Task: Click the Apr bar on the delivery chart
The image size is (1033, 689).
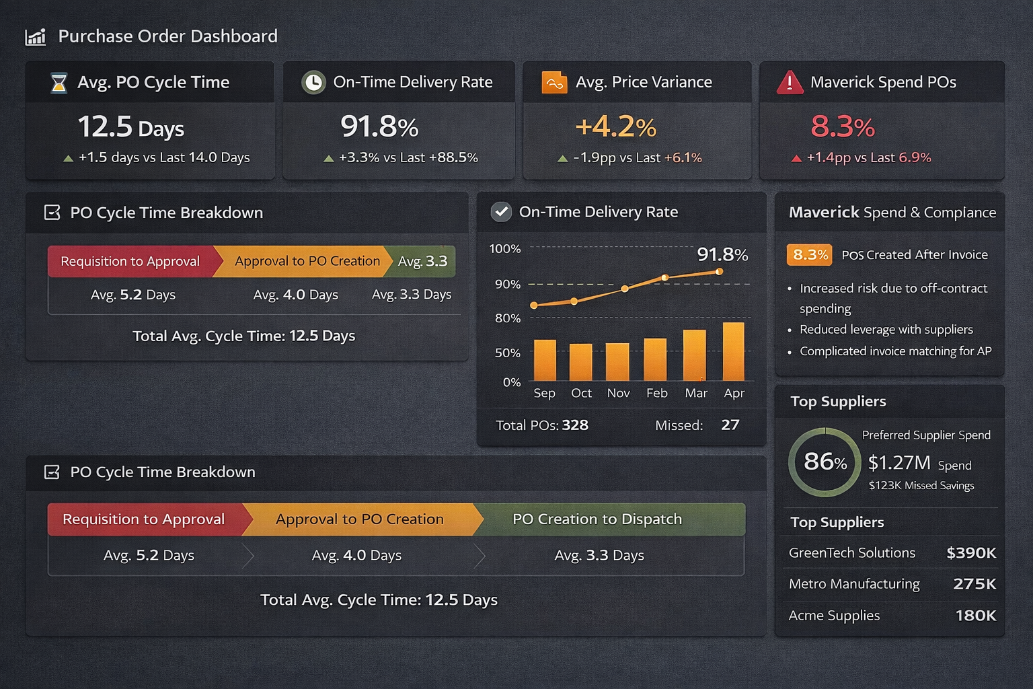Action: 734,351
